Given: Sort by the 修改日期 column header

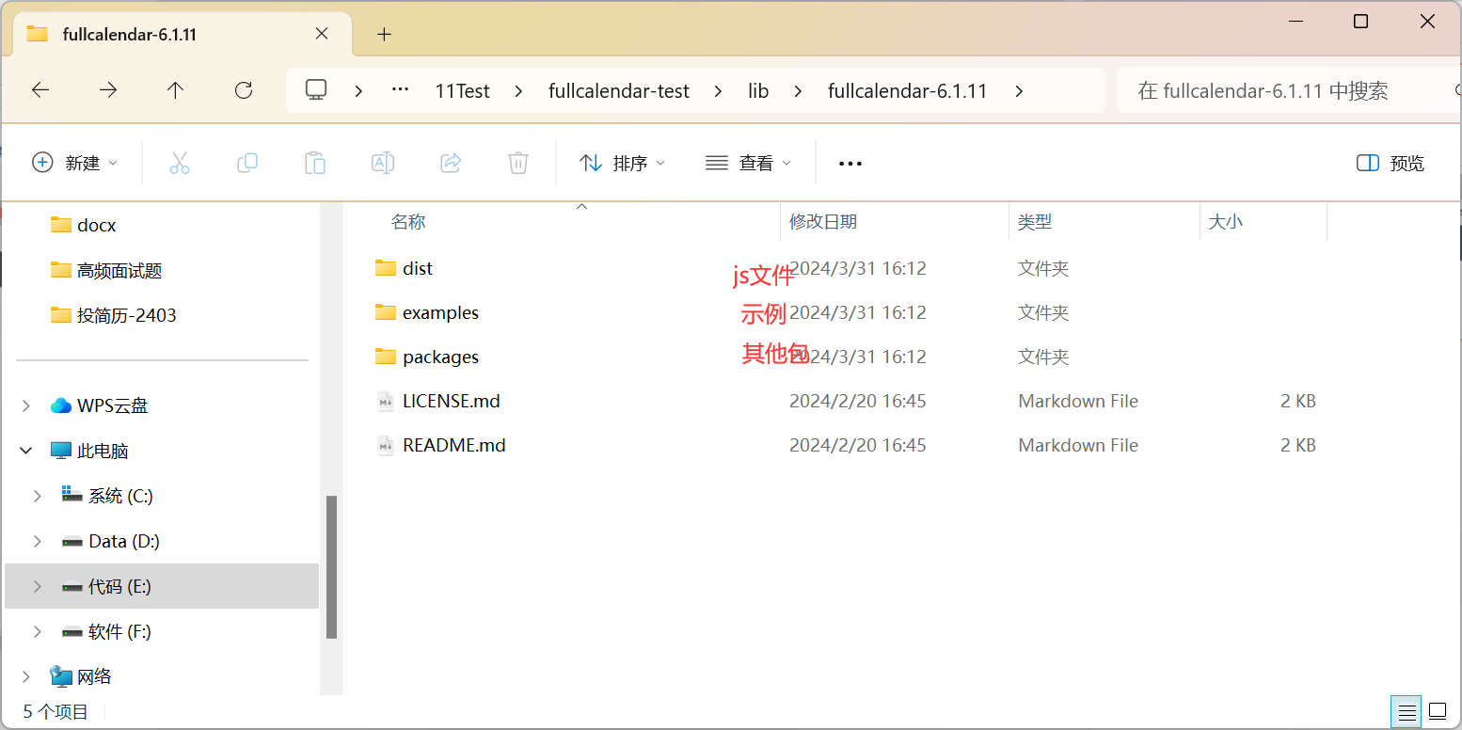Looking at the screenshot, I should (823, 222).
